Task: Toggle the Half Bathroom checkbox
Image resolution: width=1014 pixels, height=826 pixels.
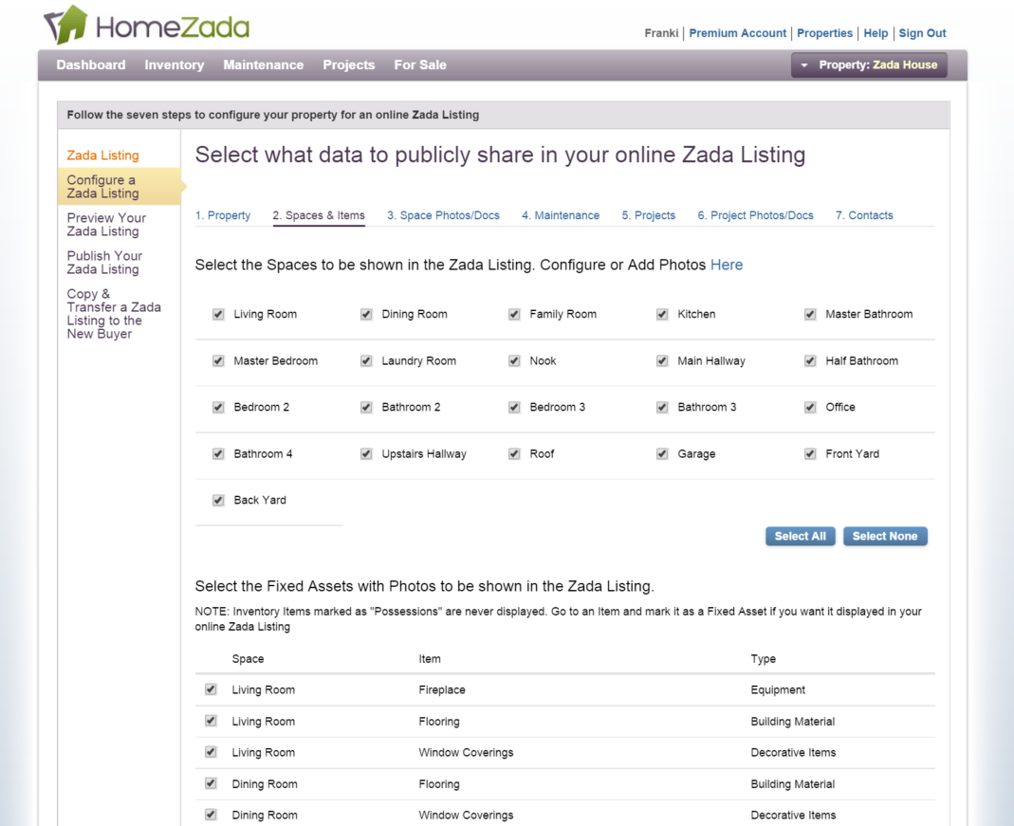Action: [810, 360]
